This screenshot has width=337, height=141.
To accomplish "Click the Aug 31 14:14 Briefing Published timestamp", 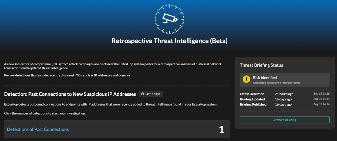I will coord(321,104).
